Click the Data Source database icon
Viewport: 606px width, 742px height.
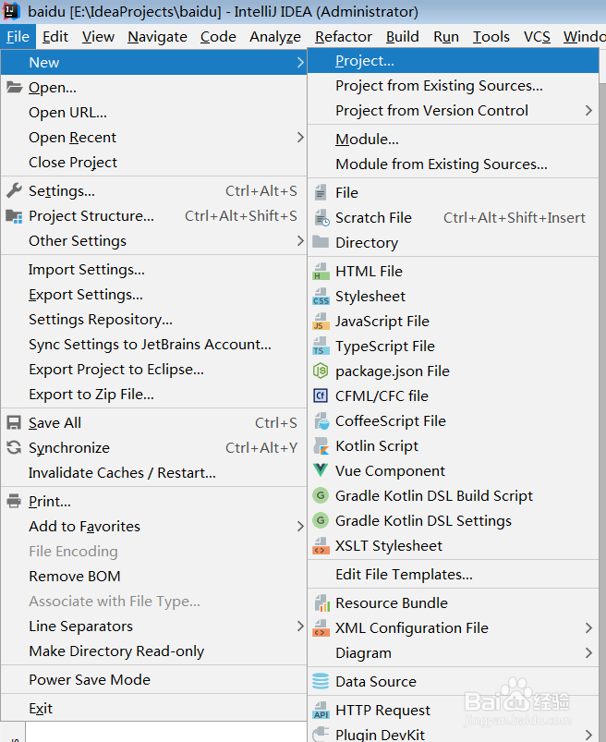321,681
